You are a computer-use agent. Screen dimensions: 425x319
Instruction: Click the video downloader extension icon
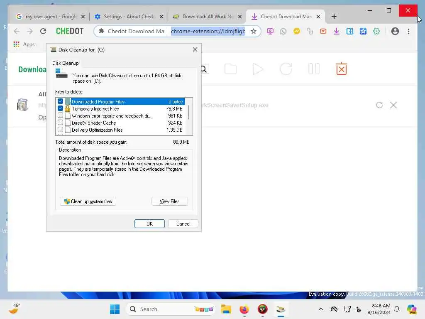tap(323, 31)
